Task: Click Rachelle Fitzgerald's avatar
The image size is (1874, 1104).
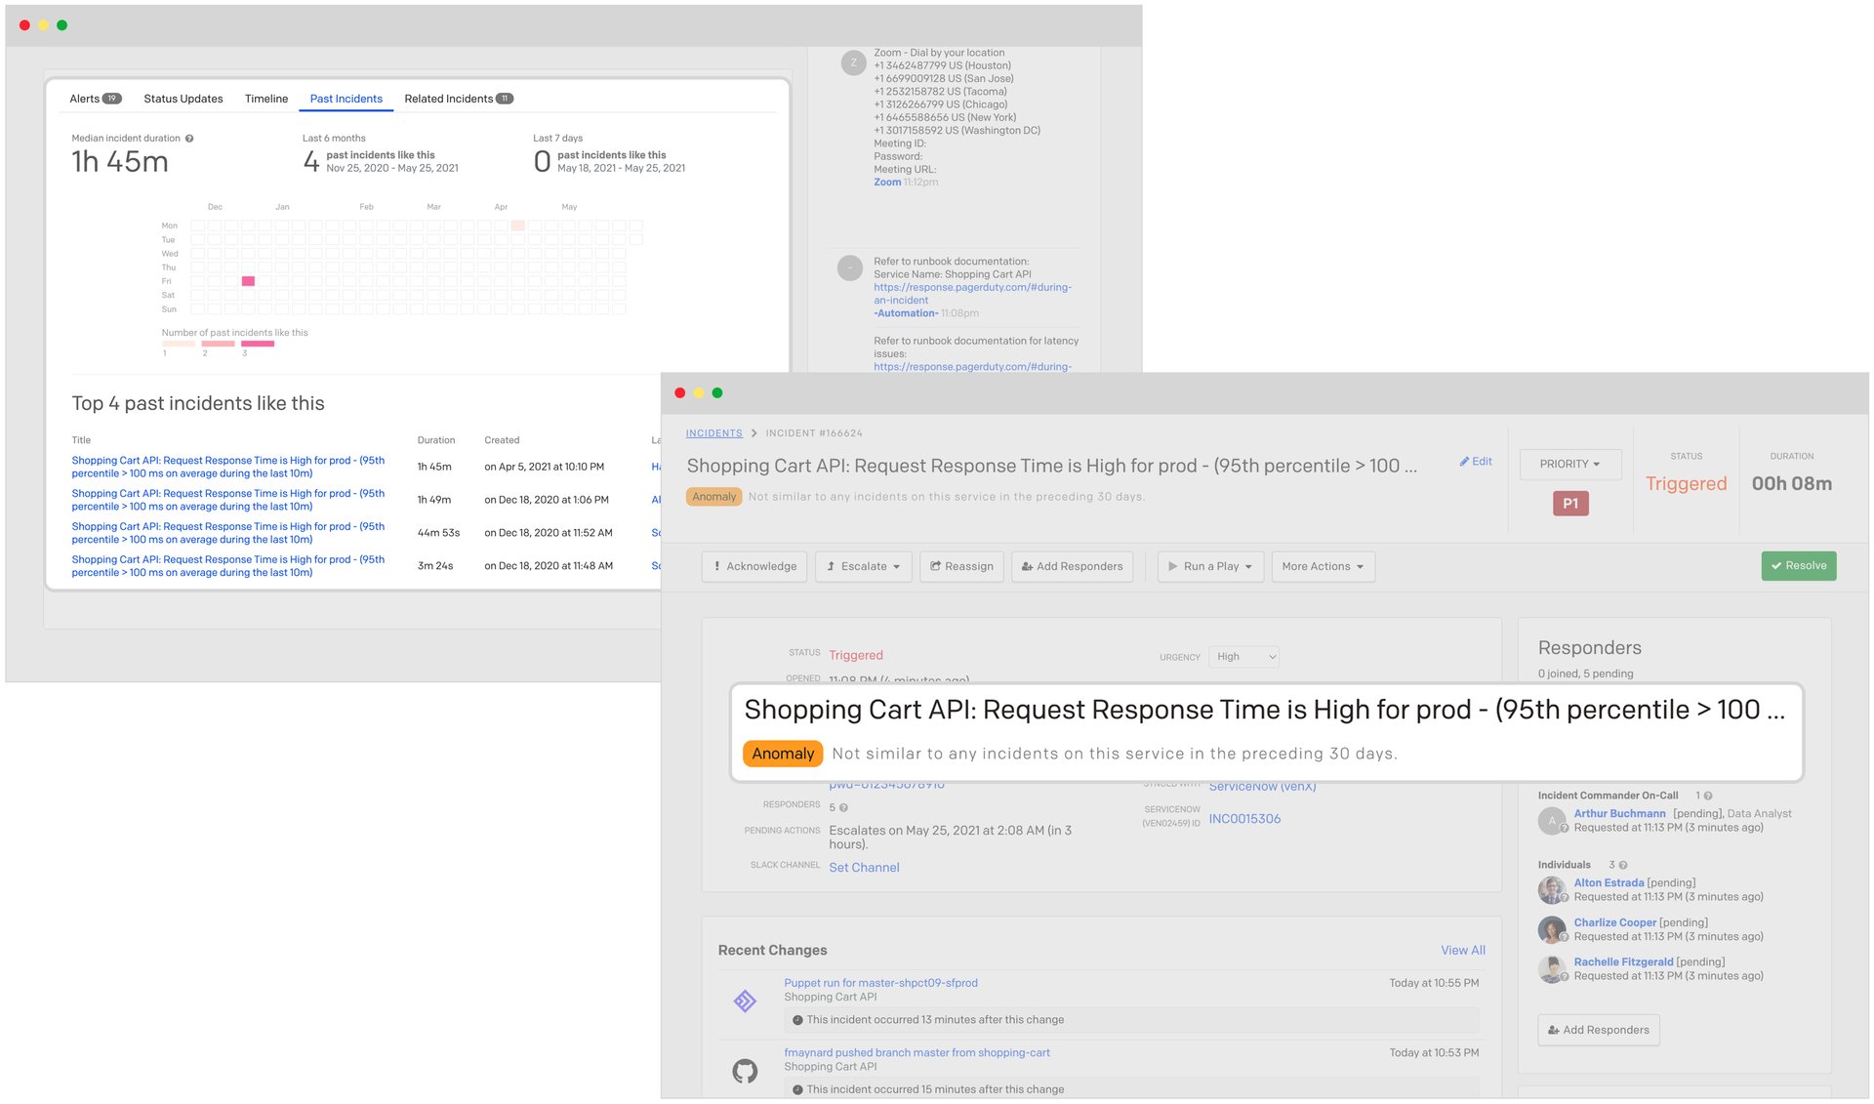Action: (x=1552, y=969)
